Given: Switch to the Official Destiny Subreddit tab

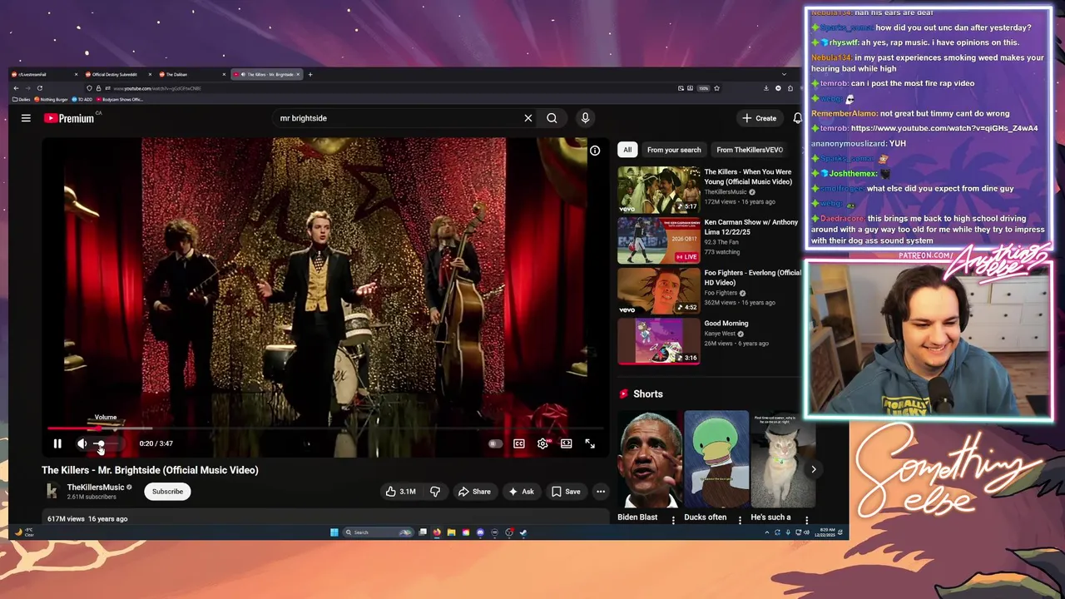Looking at the screenshot, I should (x=116, y=74).
